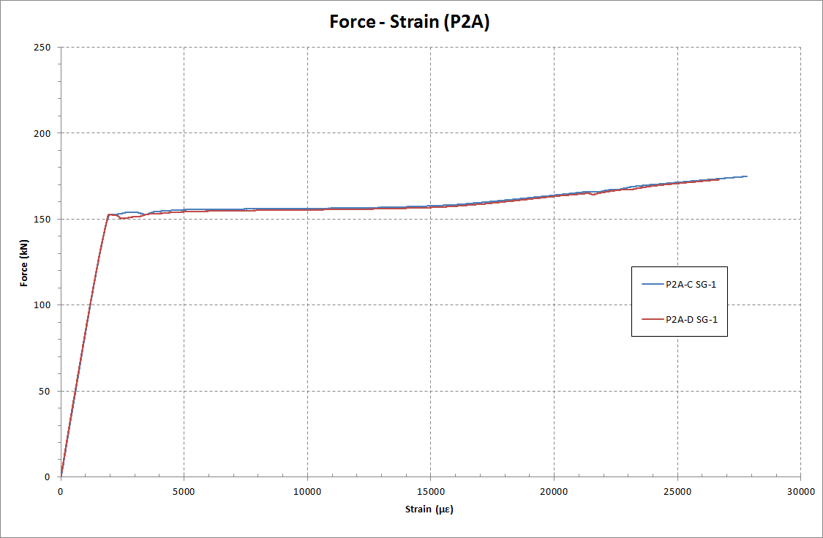Image resolution: width=823 pixels, height=538 pixels.
Task: Click the 50 tick label on the Force axis
Action: tap(44, 392)
